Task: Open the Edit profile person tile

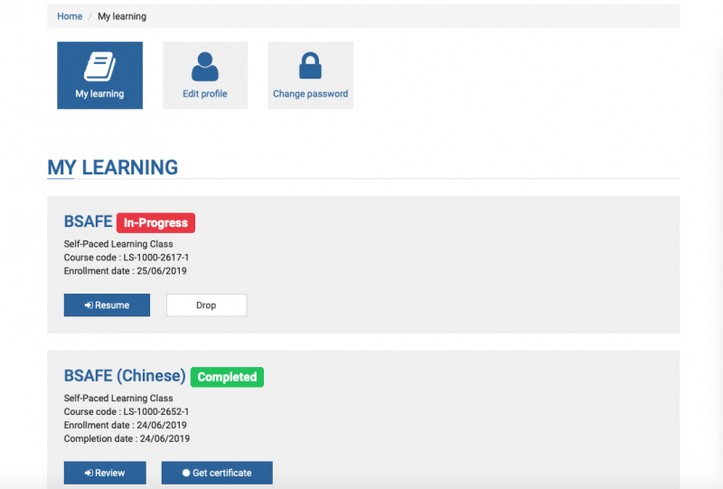Action: tap(205, 75)
